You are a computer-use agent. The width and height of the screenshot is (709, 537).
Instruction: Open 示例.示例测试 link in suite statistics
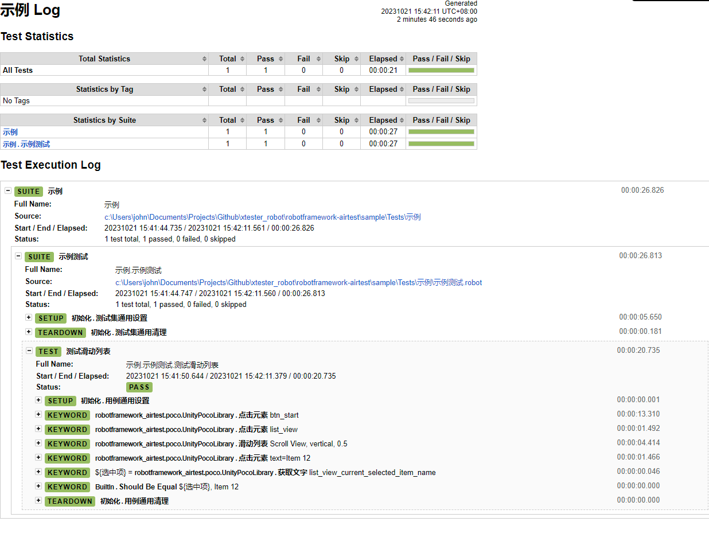click(26, 144)
